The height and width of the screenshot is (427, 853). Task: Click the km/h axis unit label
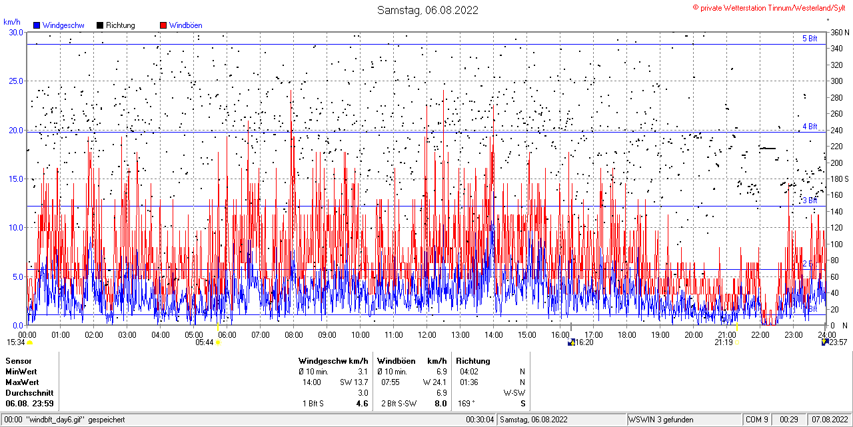[x=11, y=21]
